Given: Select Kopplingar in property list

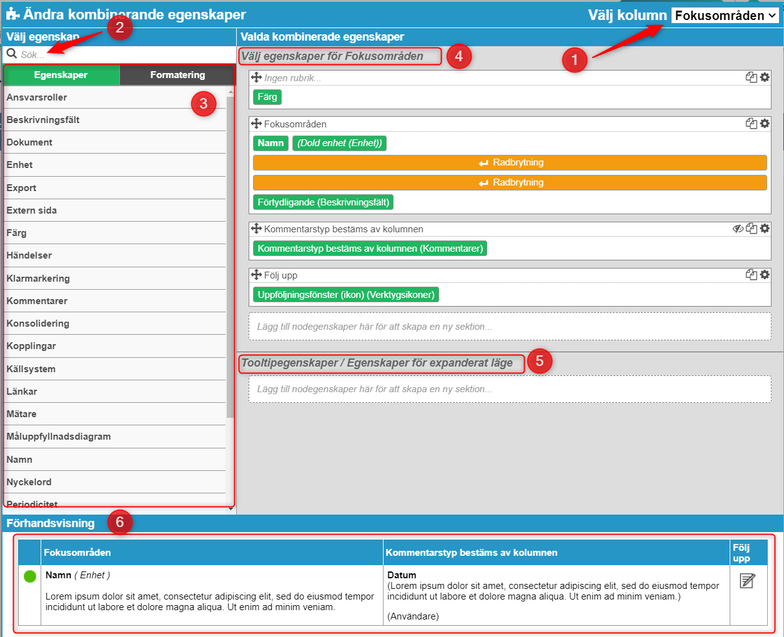Looking at the screenshot, I should [115, 346].
